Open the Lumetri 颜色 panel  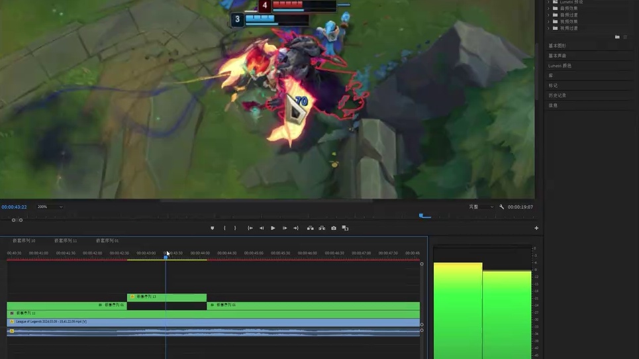tap(560, 66)
